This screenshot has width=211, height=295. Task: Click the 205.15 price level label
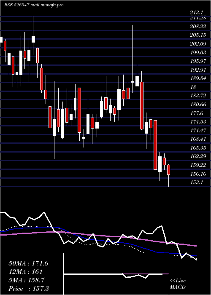point(198,35)
